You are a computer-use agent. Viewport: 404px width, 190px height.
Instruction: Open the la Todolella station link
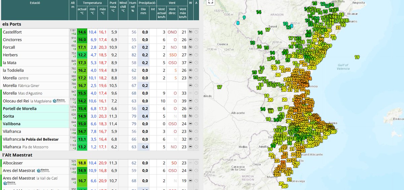(13, 70)
